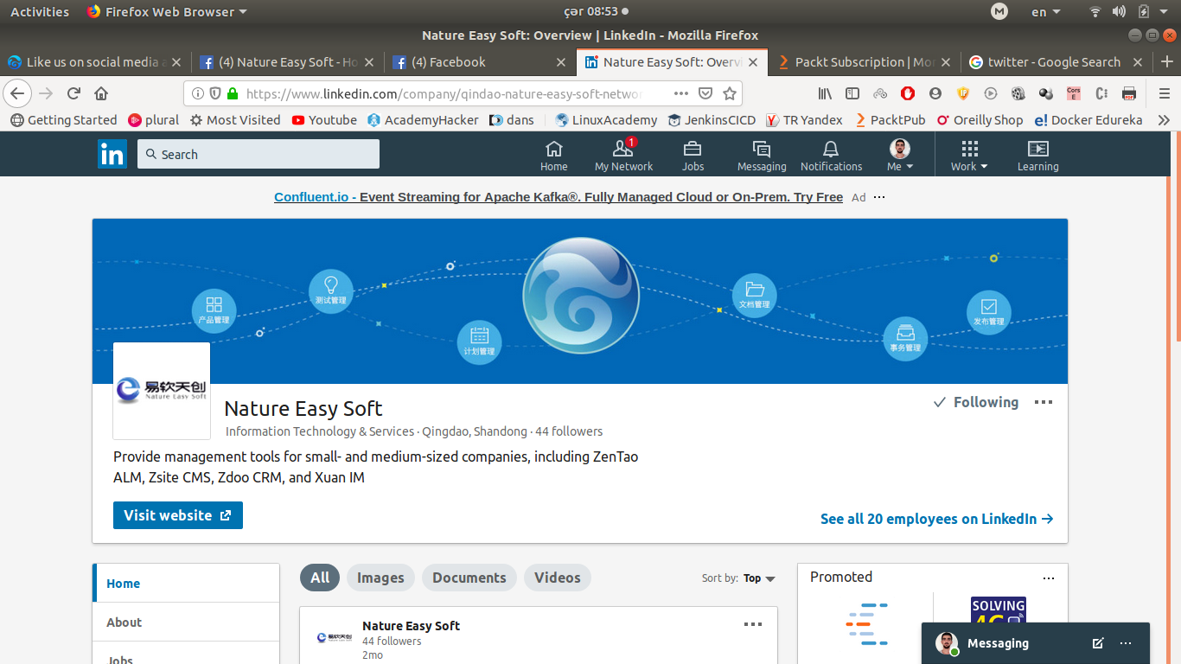
Task: Switch to Packt Subscription tab
Action: coord(865,62)
